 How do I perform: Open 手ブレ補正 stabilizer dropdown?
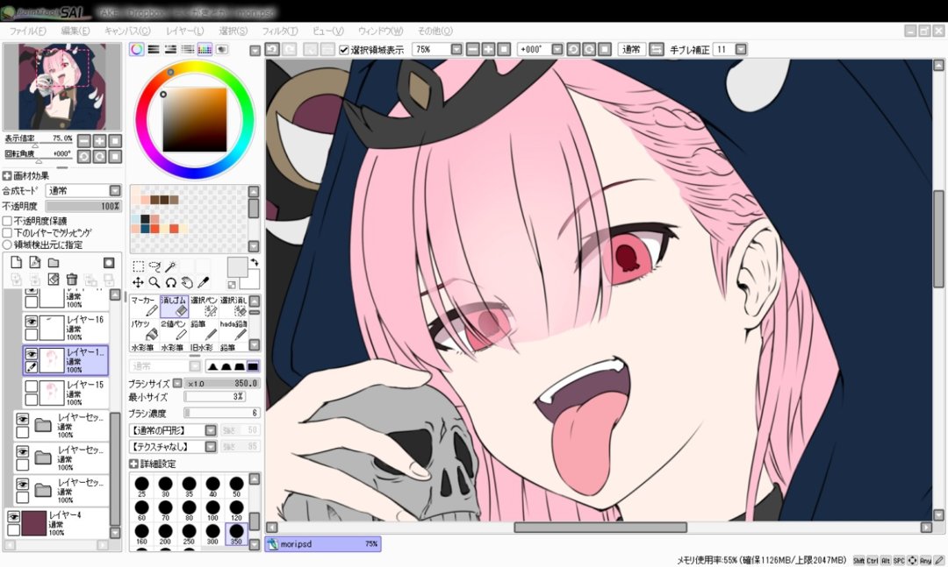click(x=741, y=50)
